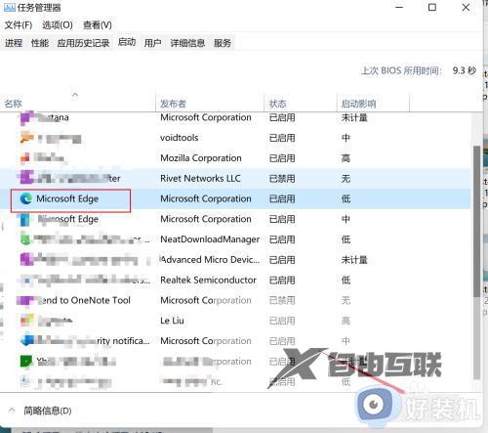Viewport: 488px width, 433px height.
Task: Click the Le Liu row colorful icon
Action: point(26,321)
